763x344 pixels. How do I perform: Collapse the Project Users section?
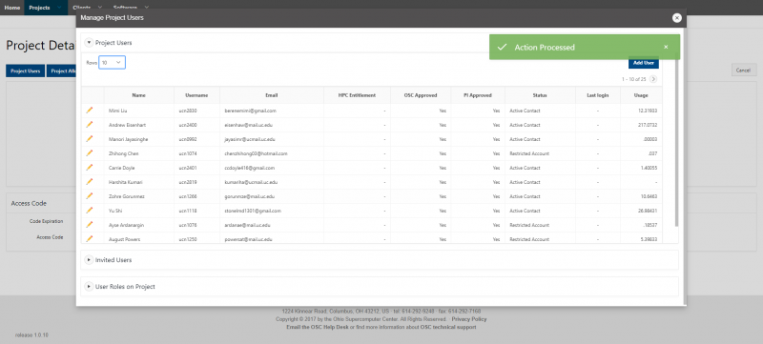tap(89, 43)
